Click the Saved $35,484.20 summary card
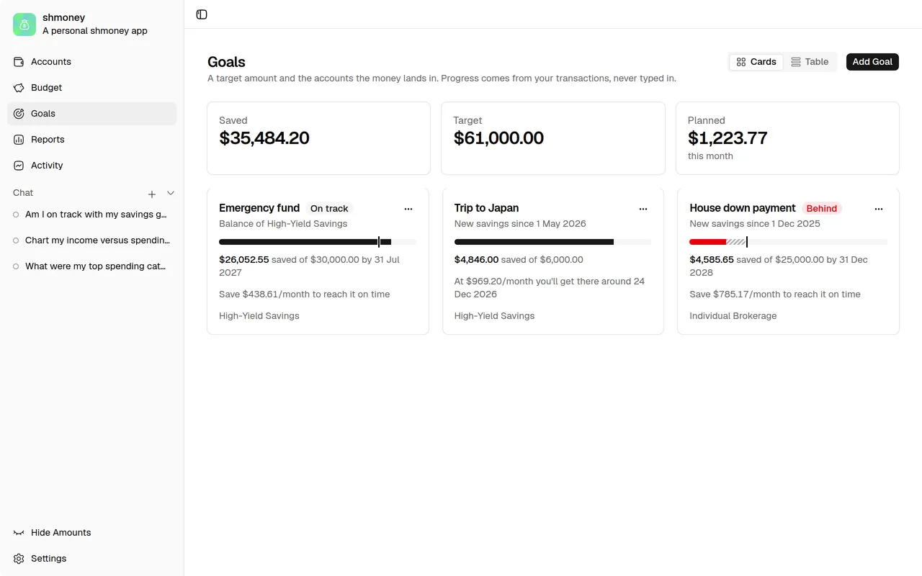 (x=318, y=138)
